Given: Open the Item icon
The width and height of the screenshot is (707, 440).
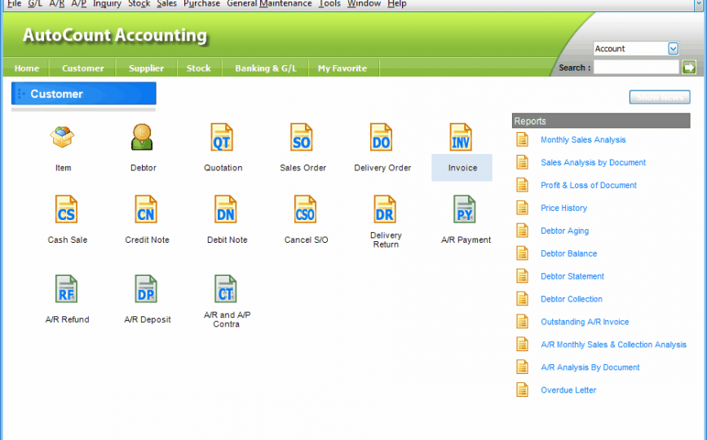Looking at the screenshot, I should click(63, 139).
